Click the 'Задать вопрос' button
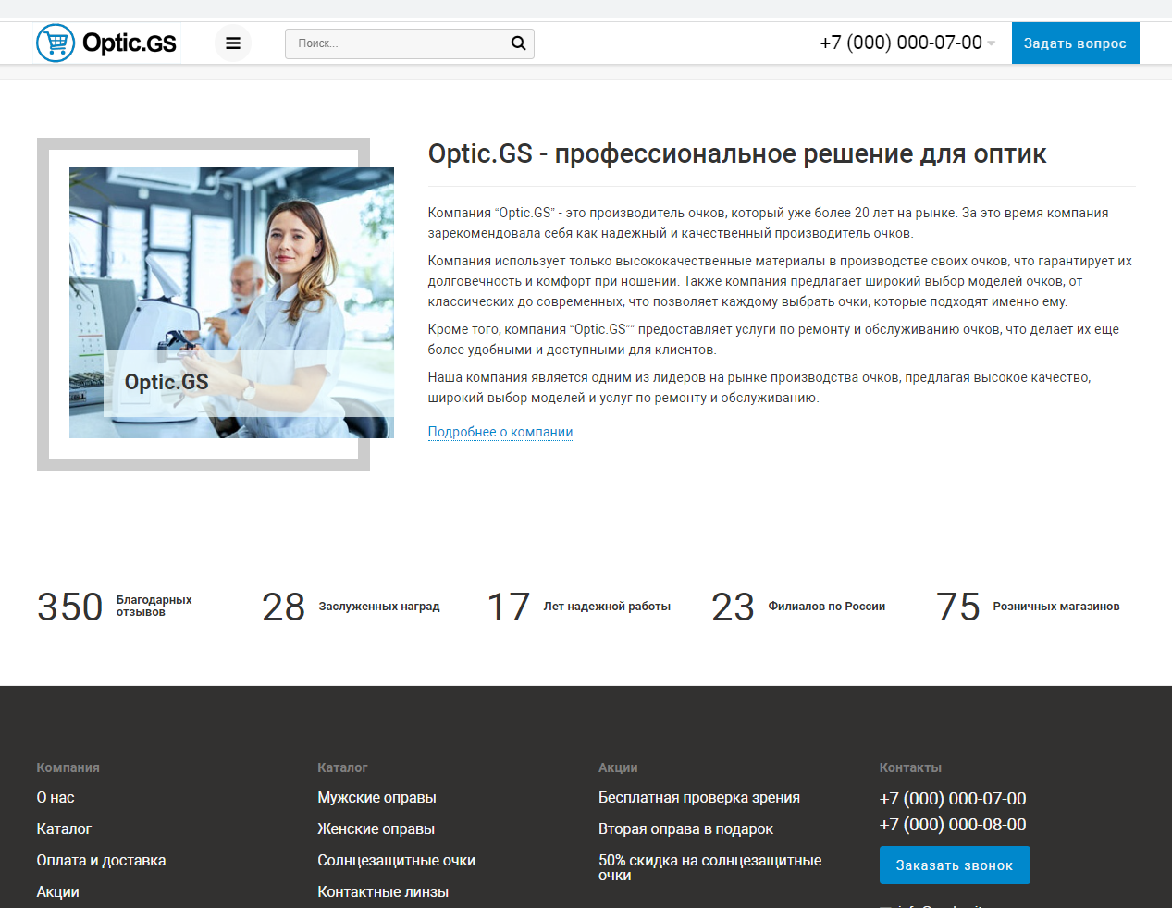This screenshot has height=908, width=1172. (1075, 43)
